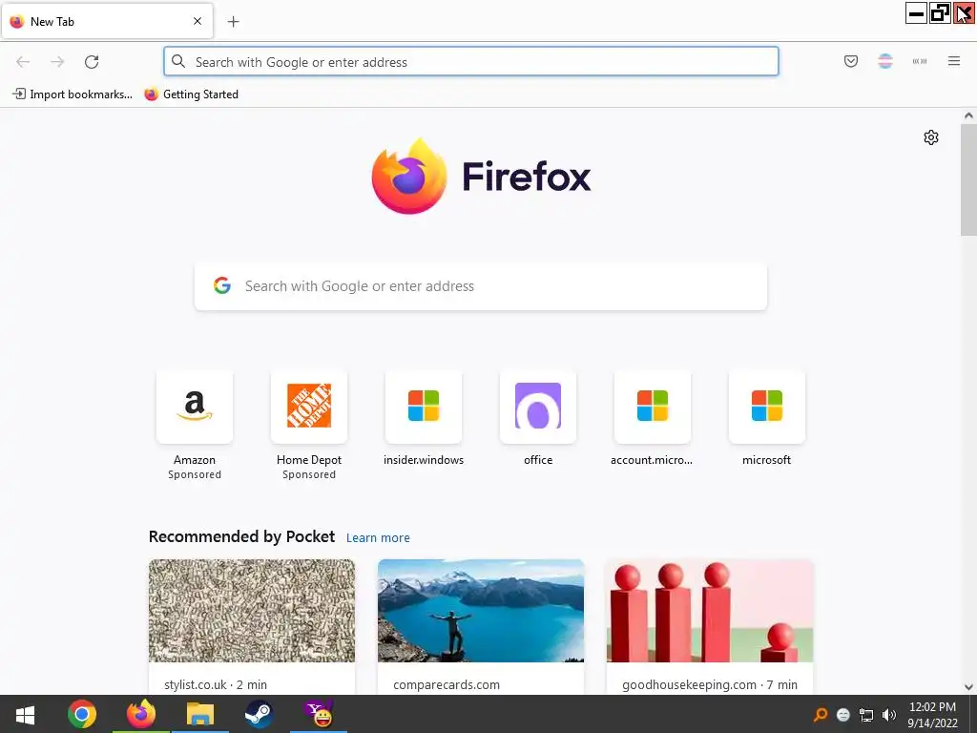Open the stylist.co.uk article thumbnail

(x=252, y=611)
